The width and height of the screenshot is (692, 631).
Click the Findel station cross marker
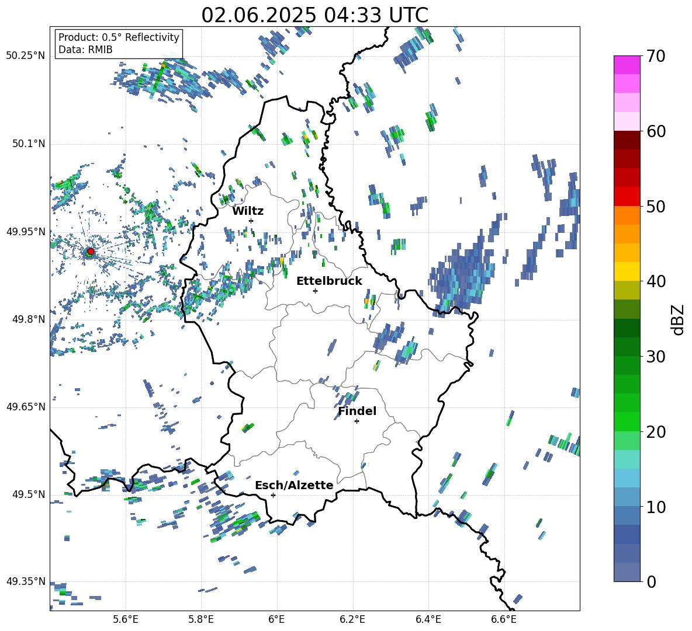point(357,421)
